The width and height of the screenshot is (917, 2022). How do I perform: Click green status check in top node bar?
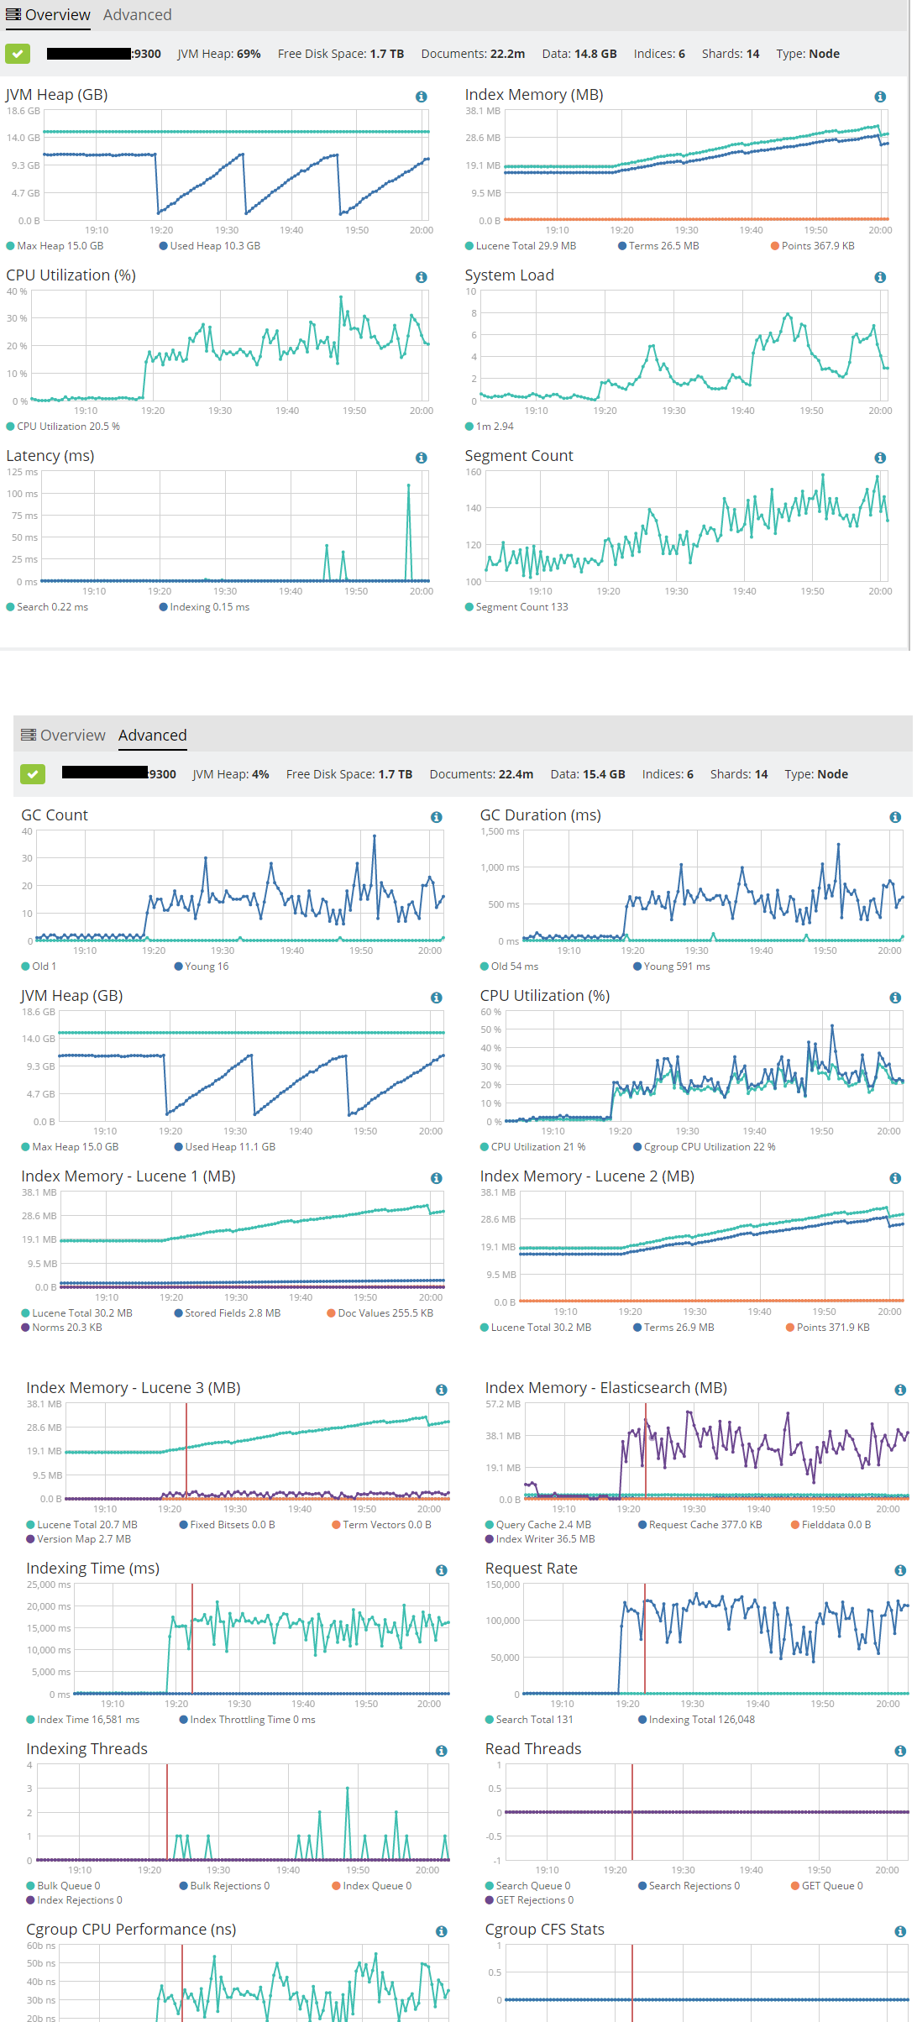tap(18, 54)
